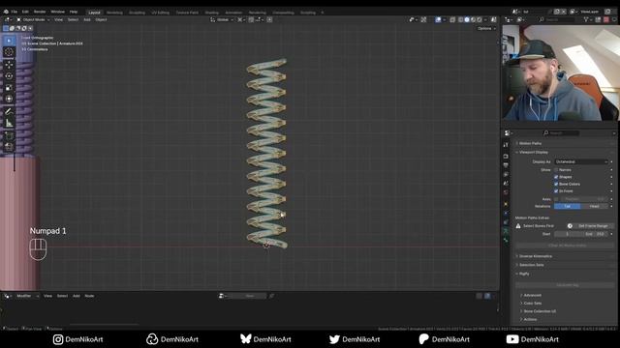This screenshot has width=620, height=348.
Task: Toggle X-ray display icon
Action: 452,19
